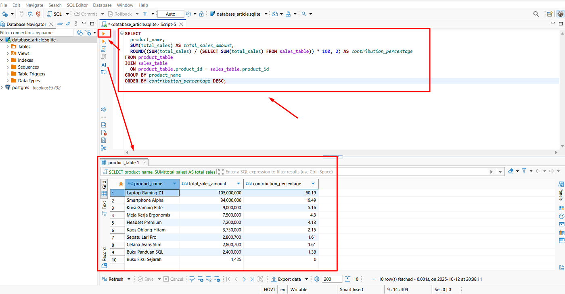
Task: Open the Window menu
Action: pyautogui.click(x=125, y=5)
